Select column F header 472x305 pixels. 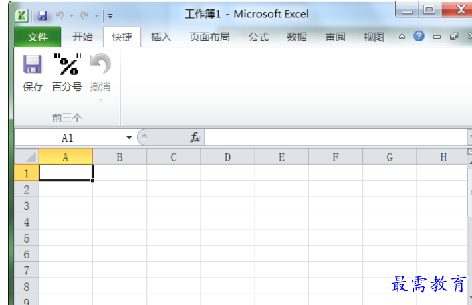[336, 157]
